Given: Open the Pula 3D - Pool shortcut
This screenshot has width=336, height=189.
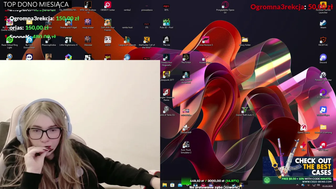Looking at the screenshot, I should pos(166,24).
